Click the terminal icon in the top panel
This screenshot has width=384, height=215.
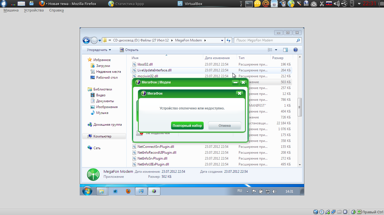[x=249, y=4]
